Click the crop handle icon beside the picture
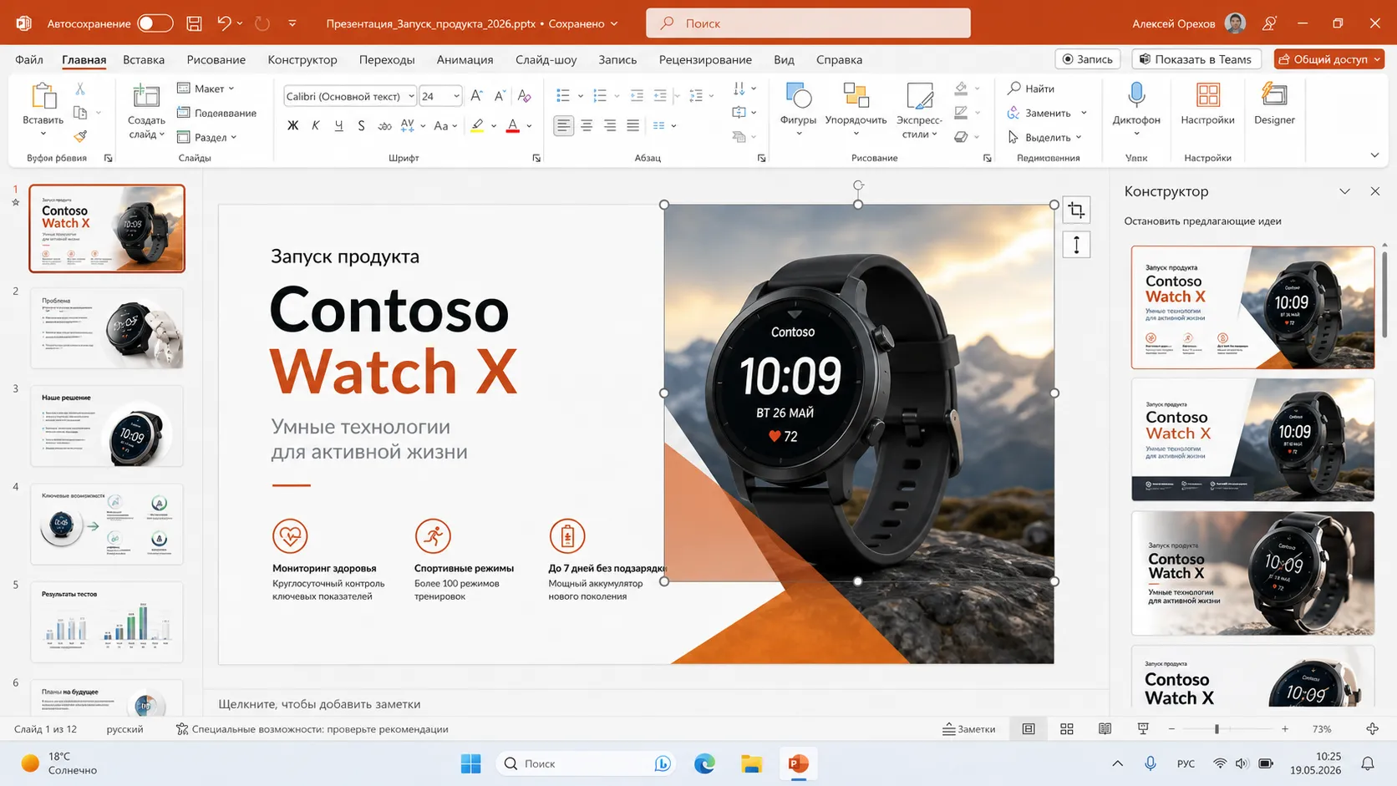 pyautogui.click(x=1076, y=210)
